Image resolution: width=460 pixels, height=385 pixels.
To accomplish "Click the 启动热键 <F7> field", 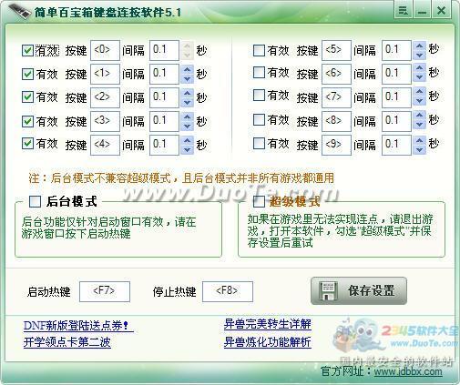I will click(x=105, y=291).
